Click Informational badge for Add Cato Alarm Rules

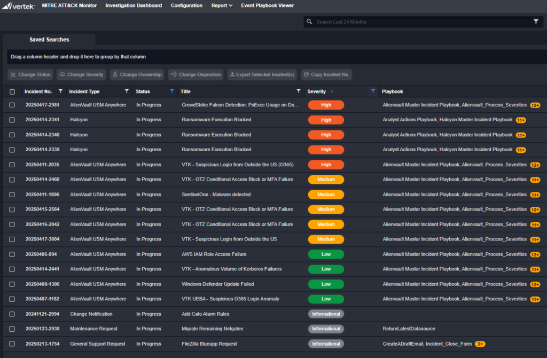[326, 314]
